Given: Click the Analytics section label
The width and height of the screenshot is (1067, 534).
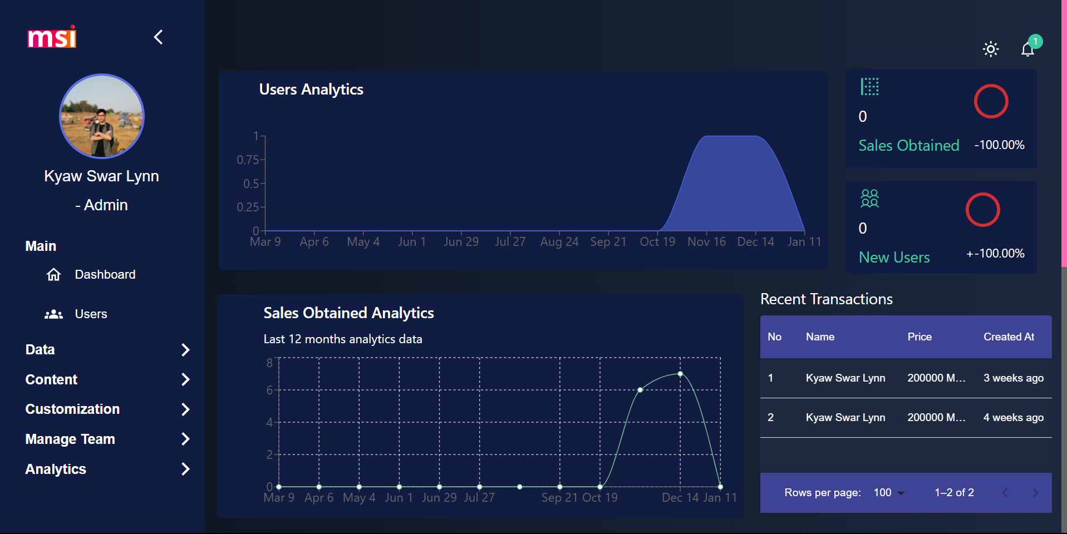Looking at the screenshot, I should [x=56, y=469].
